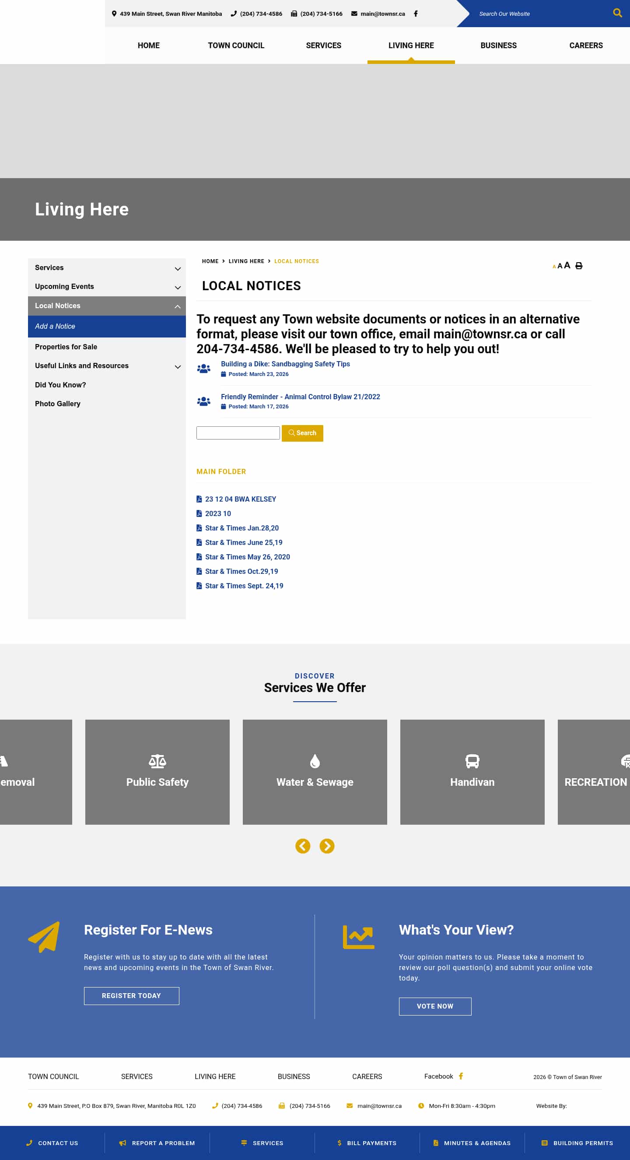Open Photo Gallery sidebar link
Viewport: 630px width, 1160px height.
pyautogui.click(x=58, y=404)
